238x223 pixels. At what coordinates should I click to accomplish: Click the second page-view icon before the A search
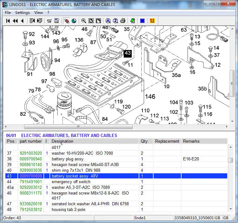pos(98,21)
